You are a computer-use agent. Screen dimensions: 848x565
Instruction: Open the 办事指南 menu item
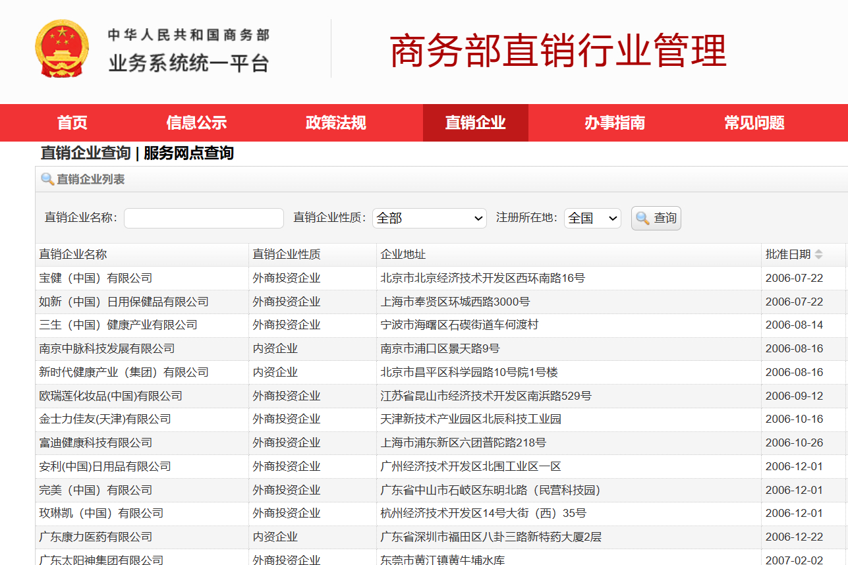[x=615, y=122]
